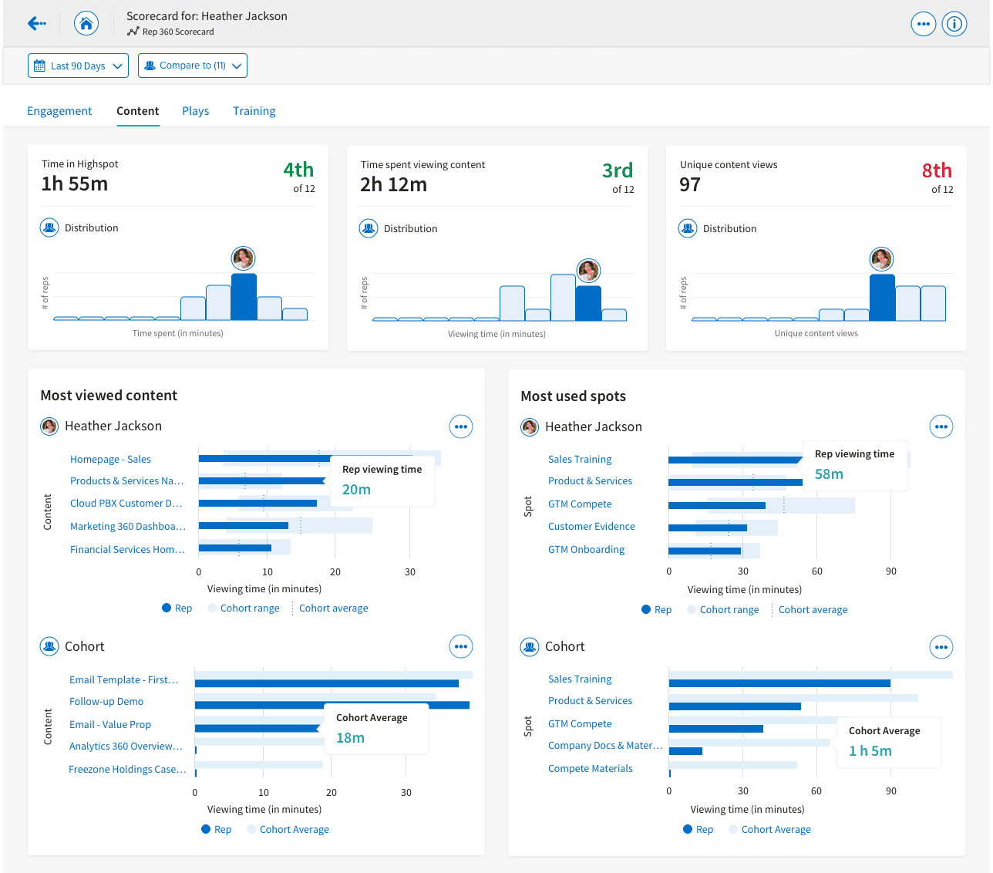Open Products & Services Na… content link
Viewport: 993px width, 873px height.
point(127,480)
